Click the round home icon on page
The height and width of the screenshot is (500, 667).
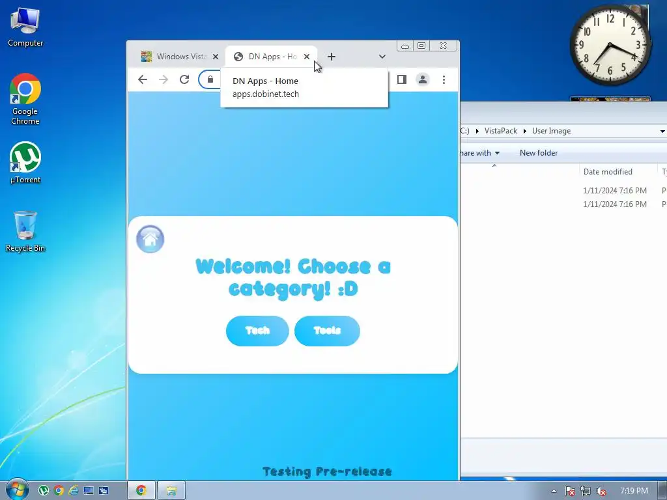point(150,239)
